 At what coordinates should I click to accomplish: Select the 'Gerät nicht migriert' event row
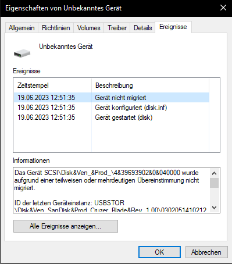point(112,98)
